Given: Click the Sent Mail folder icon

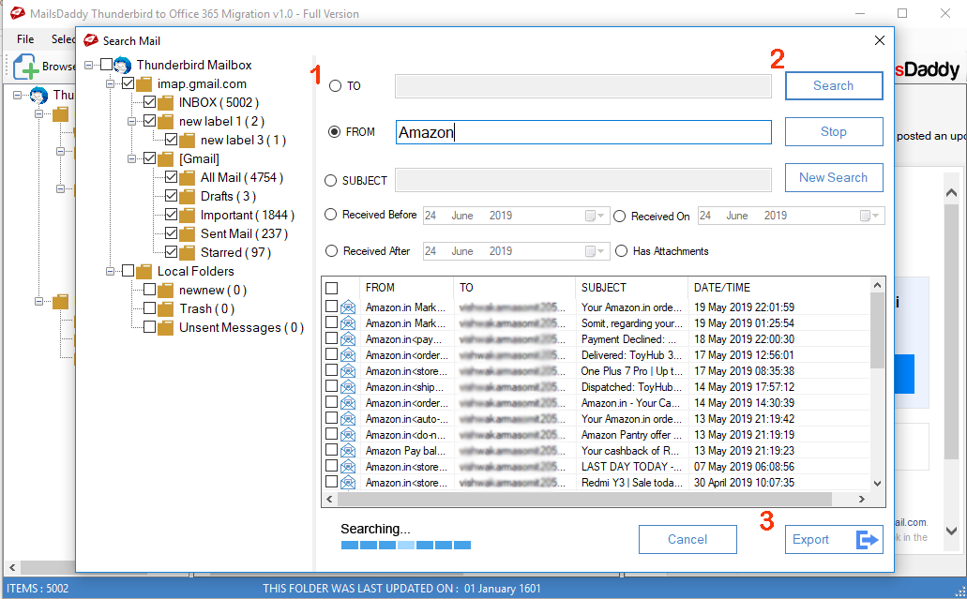Looking at the screenshot, I should pyautogui.click(x=187, y=234).
